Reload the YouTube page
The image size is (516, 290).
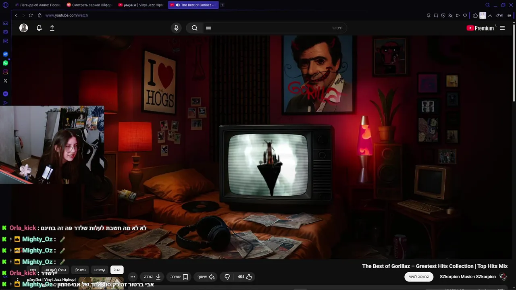click(31, 15)
